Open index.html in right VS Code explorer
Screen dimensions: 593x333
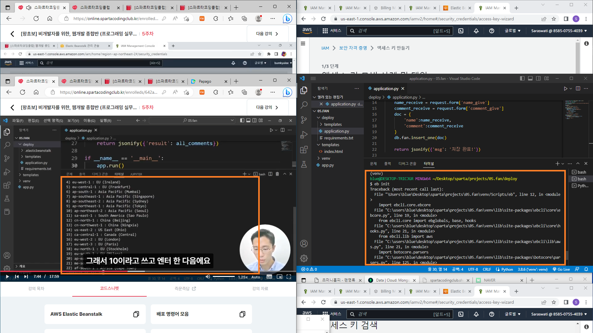tap(333, 151)
